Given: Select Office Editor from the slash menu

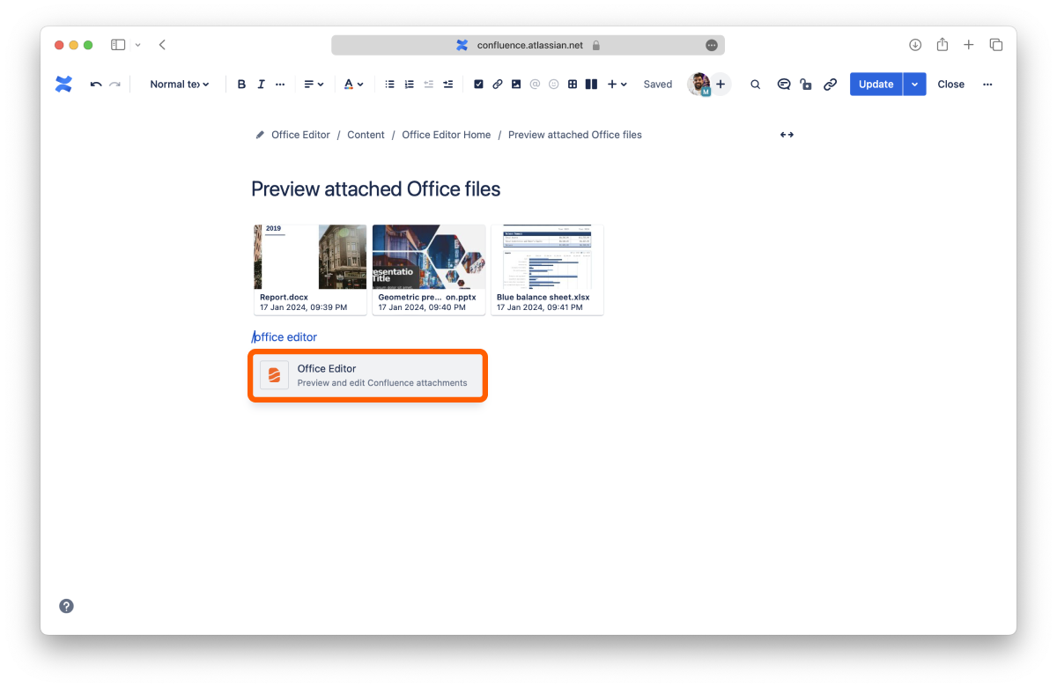Looking at the screenshot, I should click(x=368, y=376).
